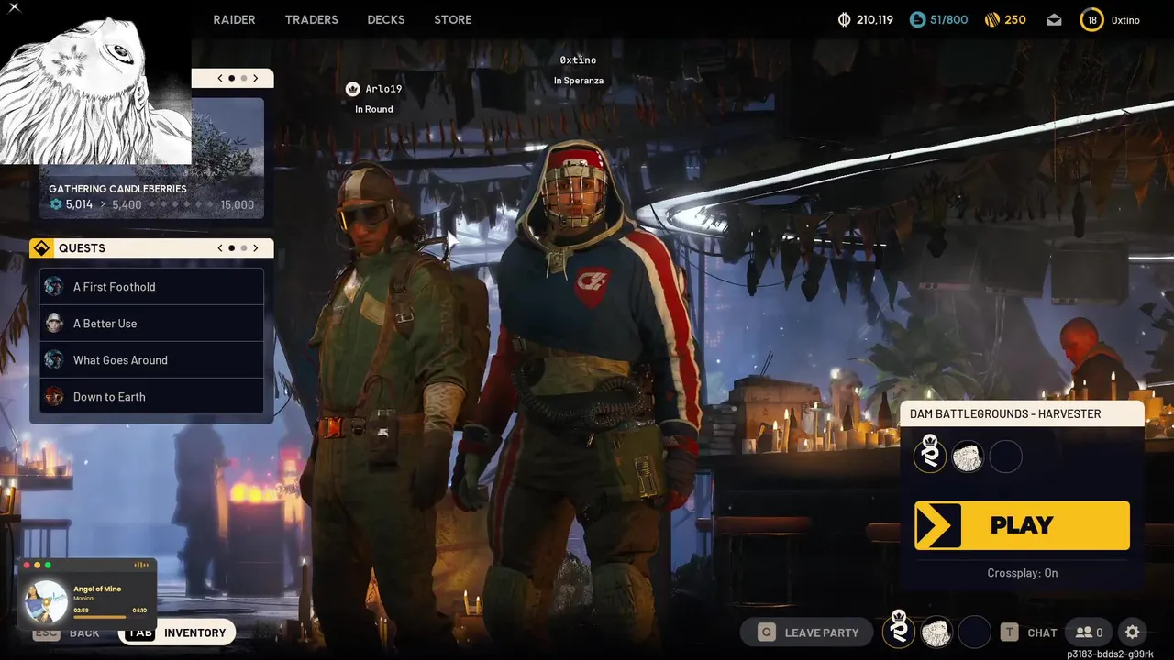Viewport: 1174px width, 660px height.
Task: Open the RAIDER menu tab
Action: coord(234,19)
